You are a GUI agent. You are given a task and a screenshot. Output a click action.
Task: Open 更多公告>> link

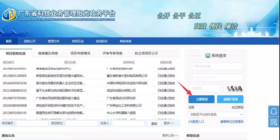coord(170,135)
